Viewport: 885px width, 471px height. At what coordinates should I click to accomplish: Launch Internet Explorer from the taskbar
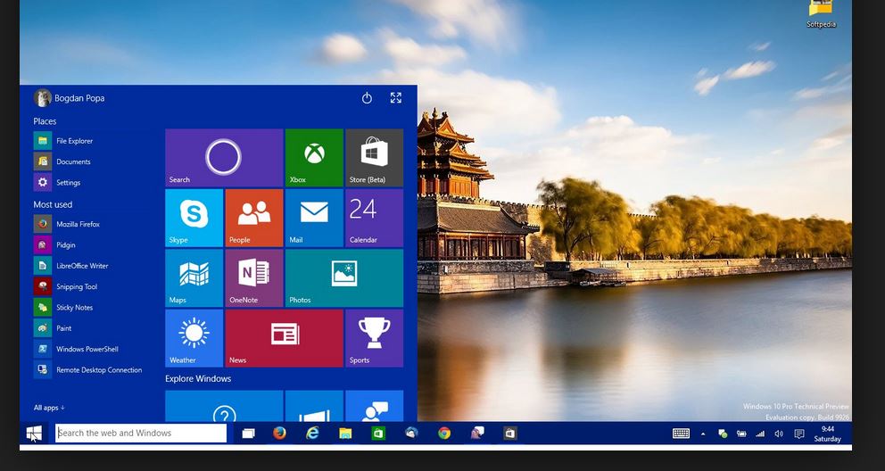click(x=312, y=433)
